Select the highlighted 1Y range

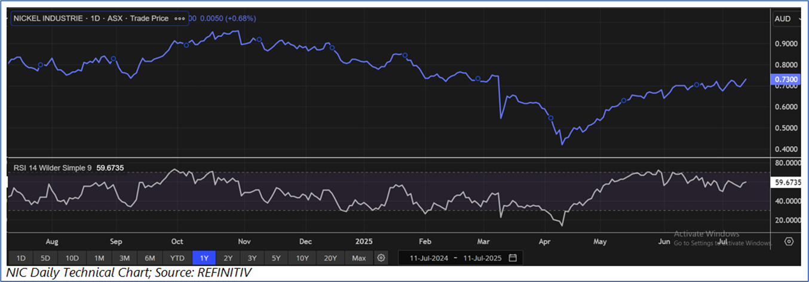point(204,258)
